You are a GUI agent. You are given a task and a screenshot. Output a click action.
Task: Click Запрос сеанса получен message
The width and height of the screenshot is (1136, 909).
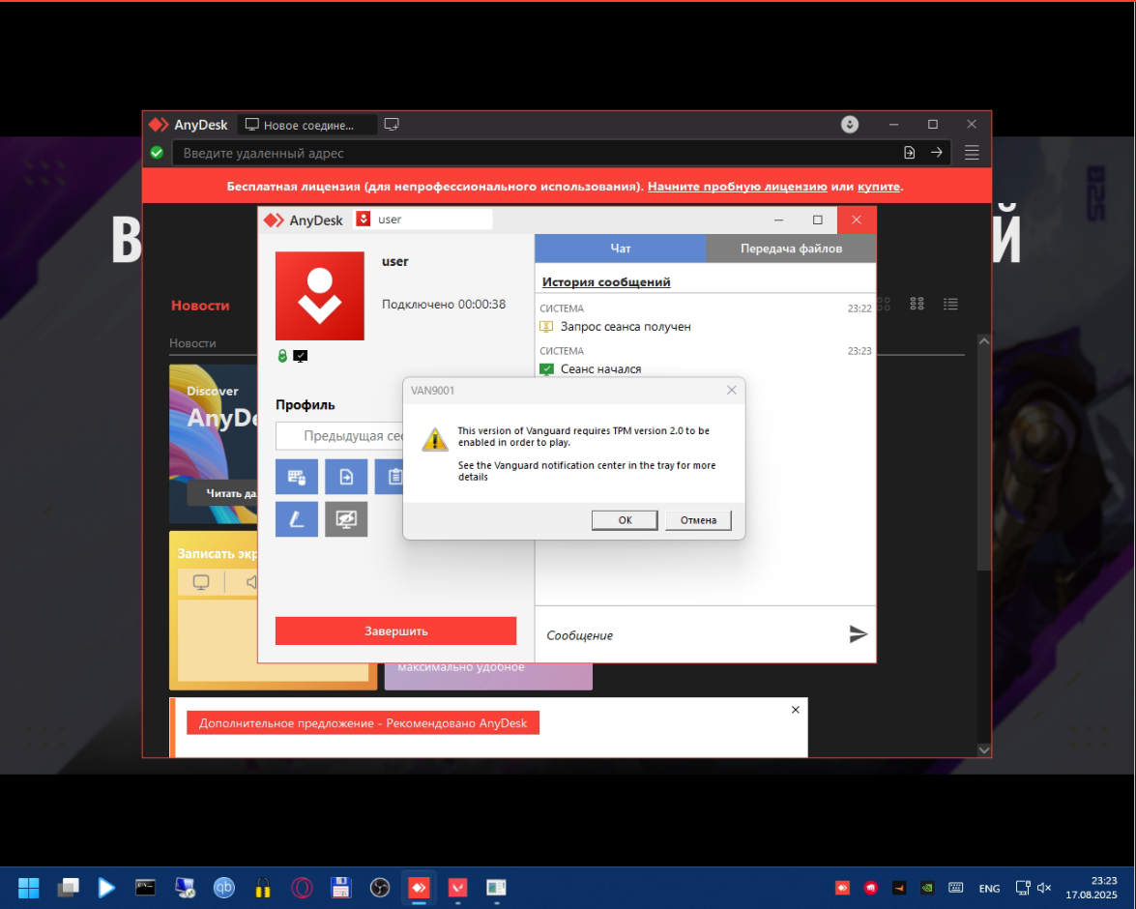[626, 326]
